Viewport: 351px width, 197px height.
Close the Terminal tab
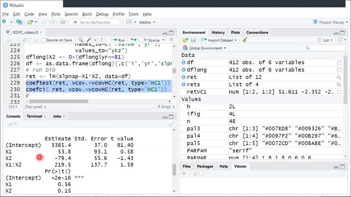tap(45, 116)
